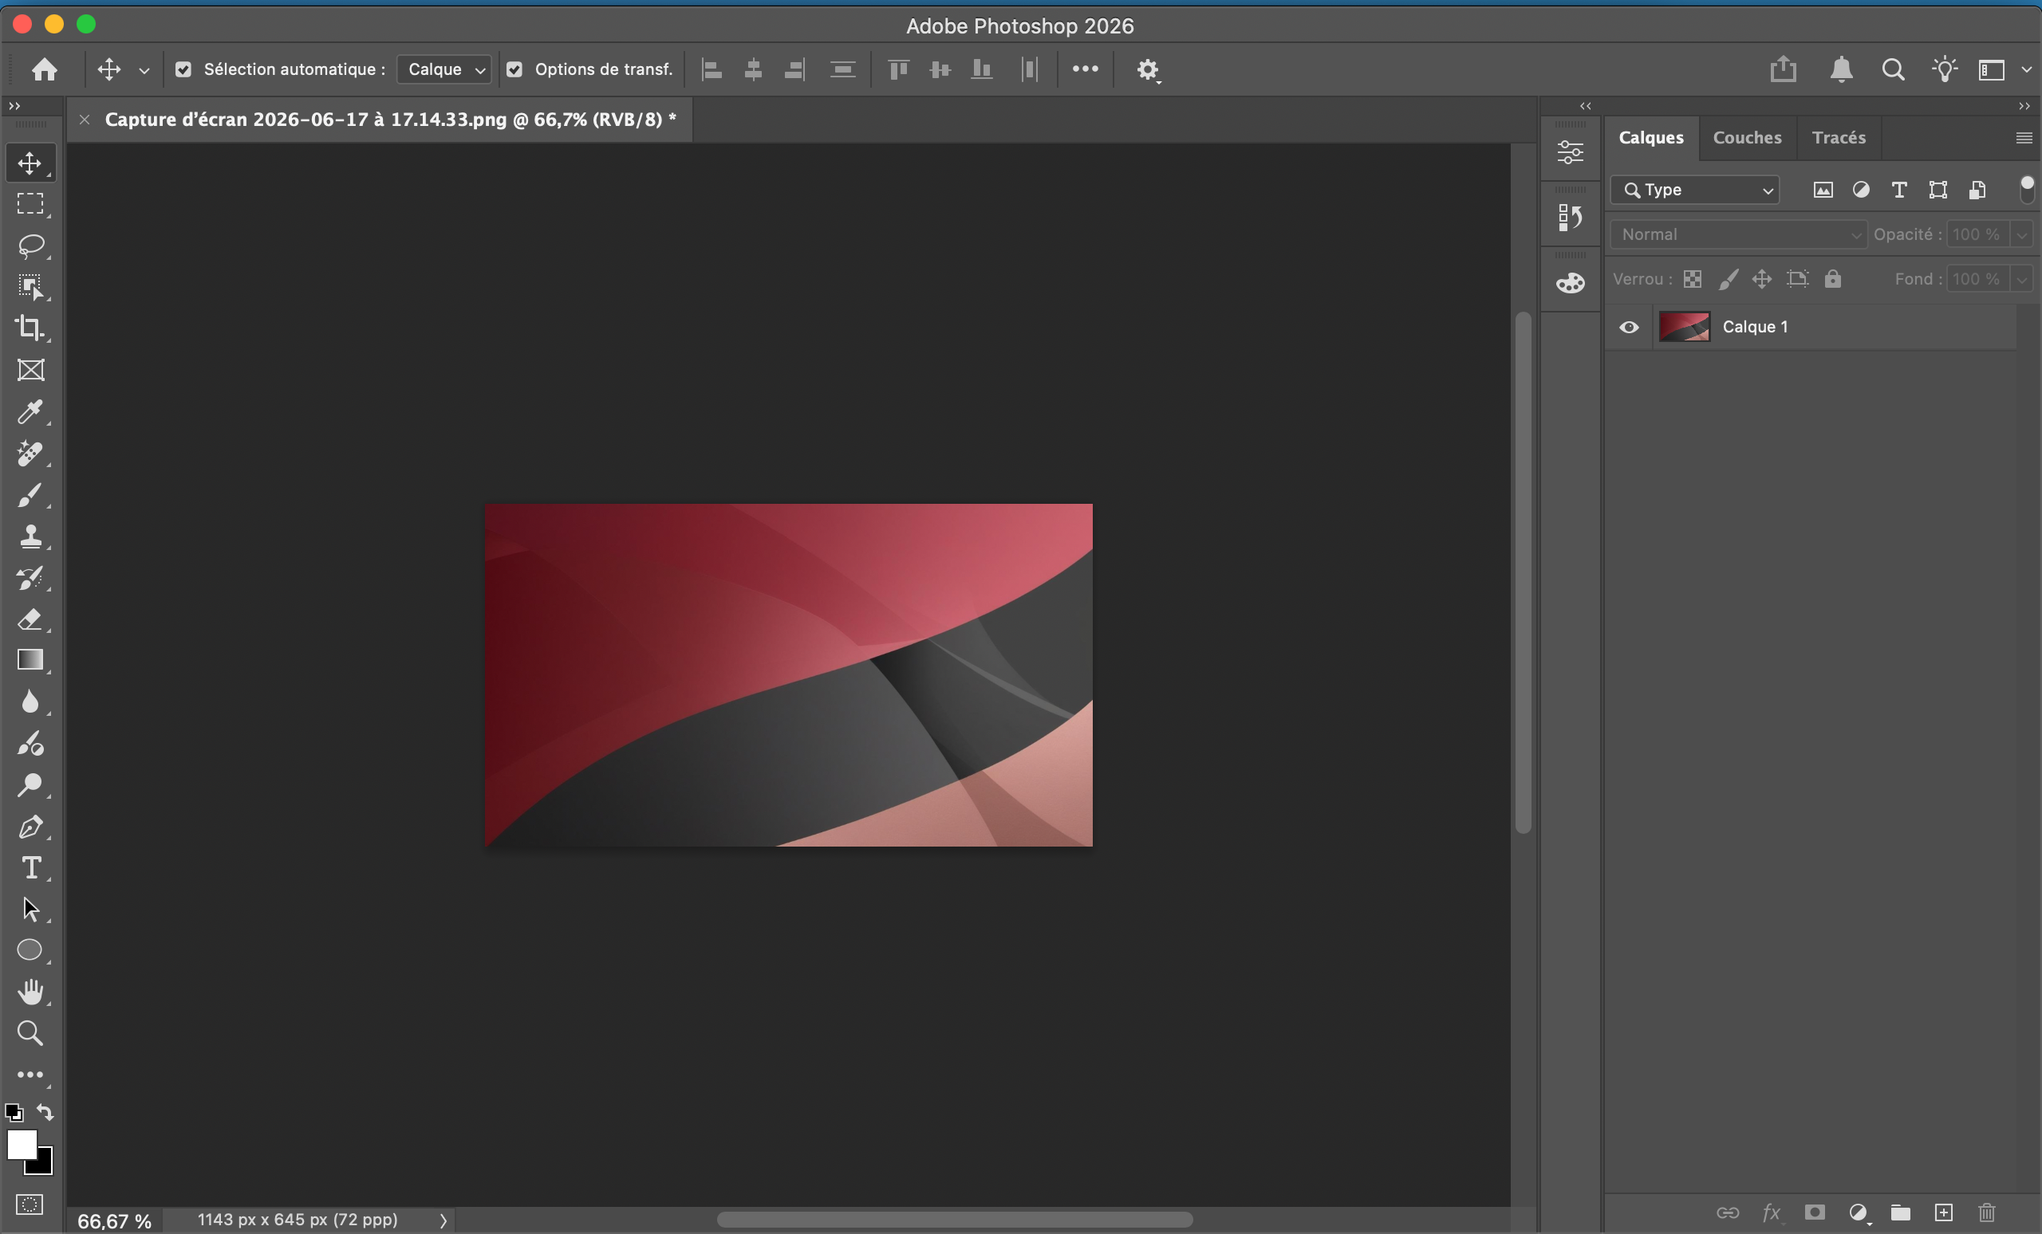Viewport: 2042px width, 1234px height.
Task: Open the white foreground color swatch
Action: tap(21, 1145)
